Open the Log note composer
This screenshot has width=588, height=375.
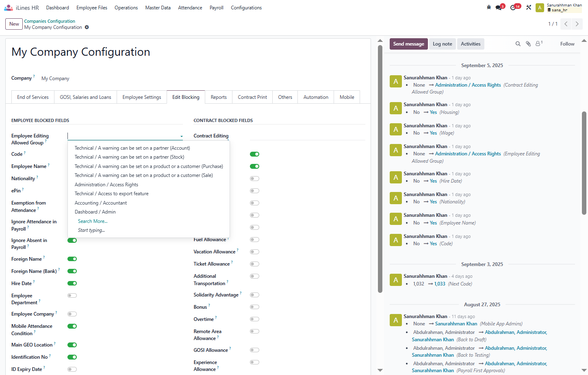click(x=442, y=44)
